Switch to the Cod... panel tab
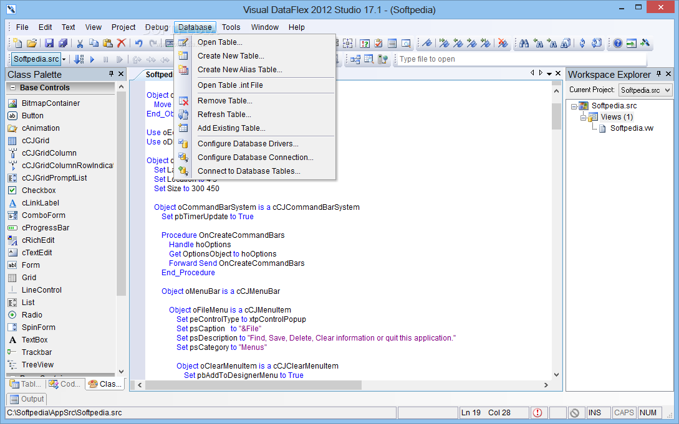The width and height of the screenshot is (679, 424). 65,384
